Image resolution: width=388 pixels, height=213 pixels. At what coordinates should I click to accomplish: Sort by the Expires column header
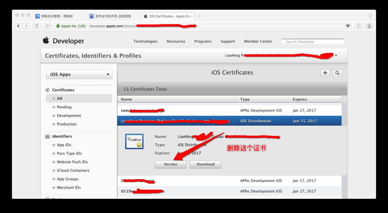(x=315, y=99)
